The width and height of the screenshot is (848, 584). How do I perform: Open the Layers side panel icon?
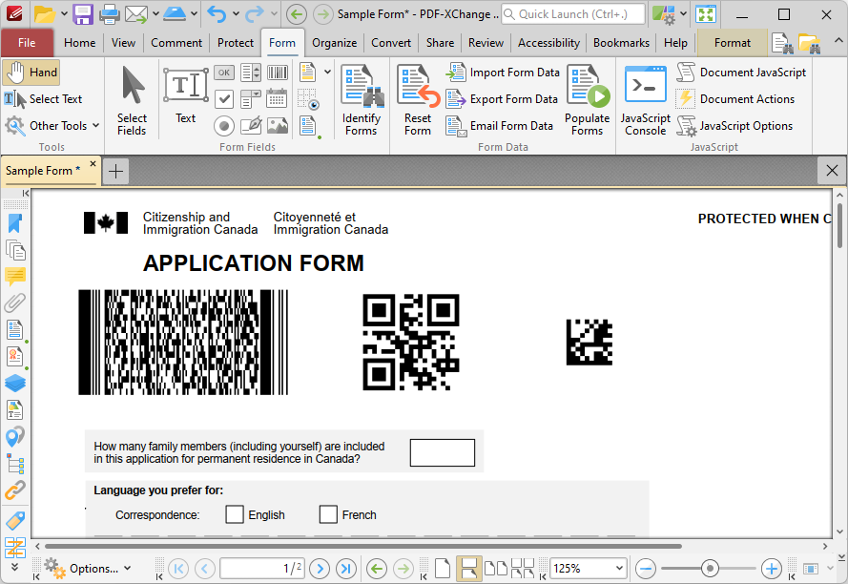[14, 384]
